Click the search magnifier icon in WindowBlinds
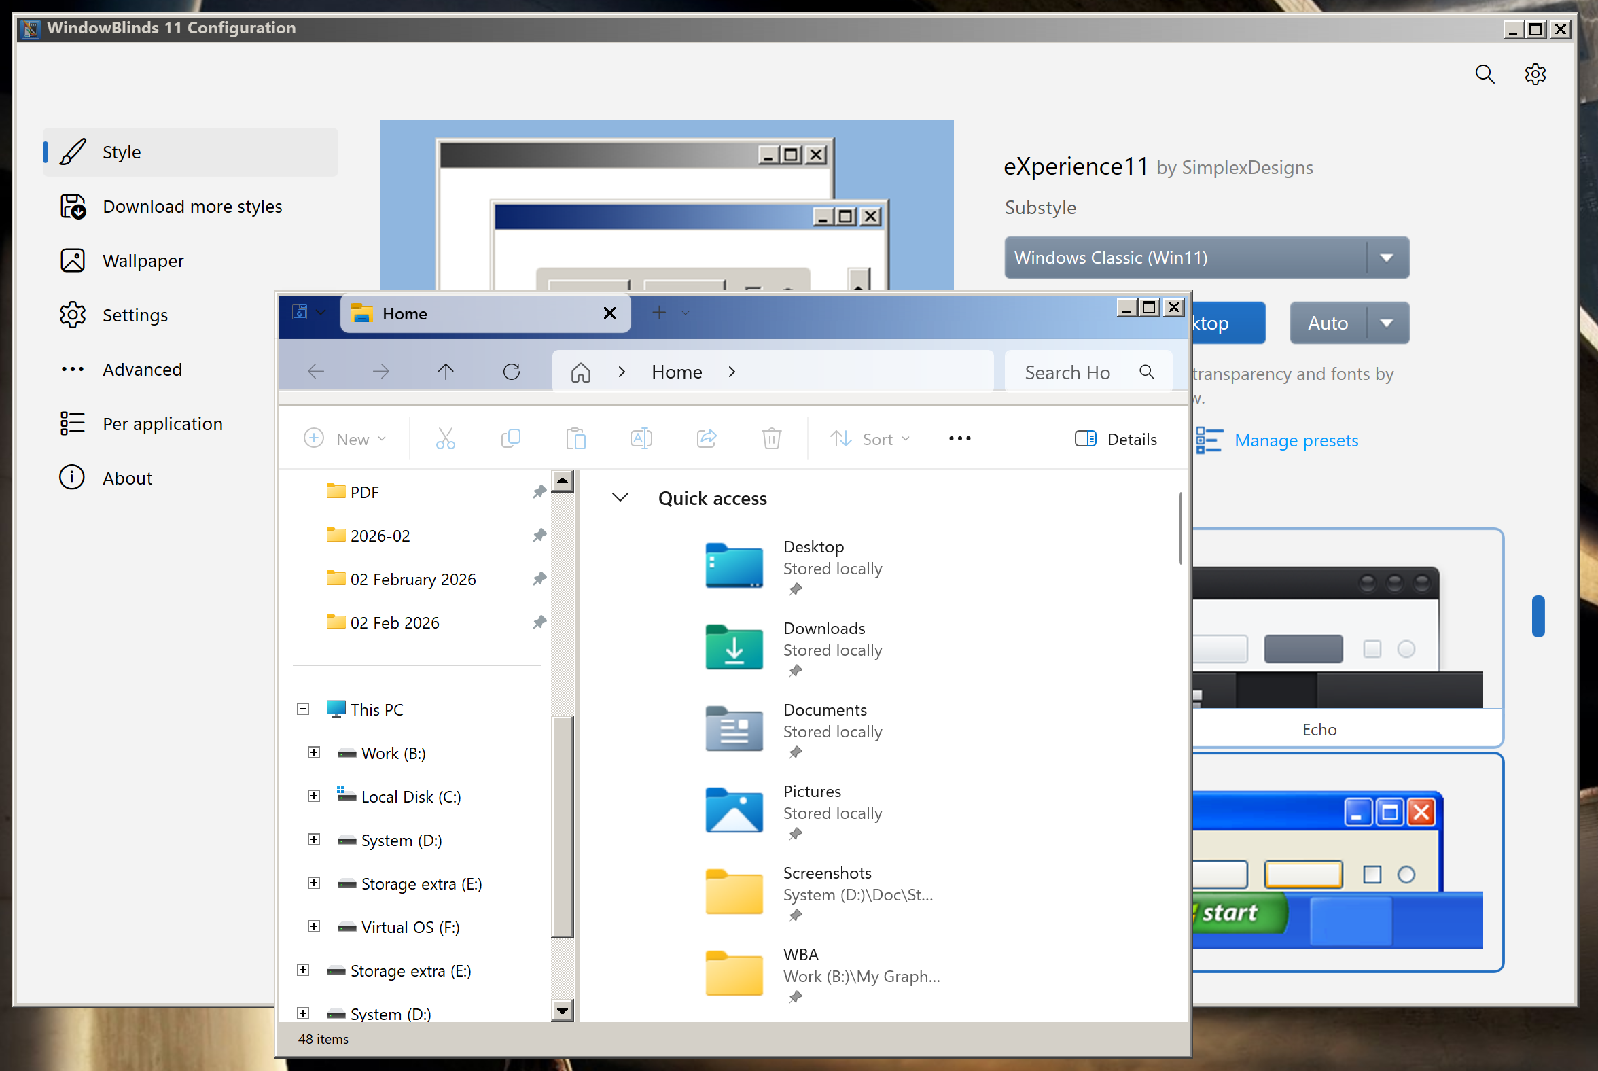Image resolution: width=1598 pixels, height=1071 pixels. pos(1484,74)
